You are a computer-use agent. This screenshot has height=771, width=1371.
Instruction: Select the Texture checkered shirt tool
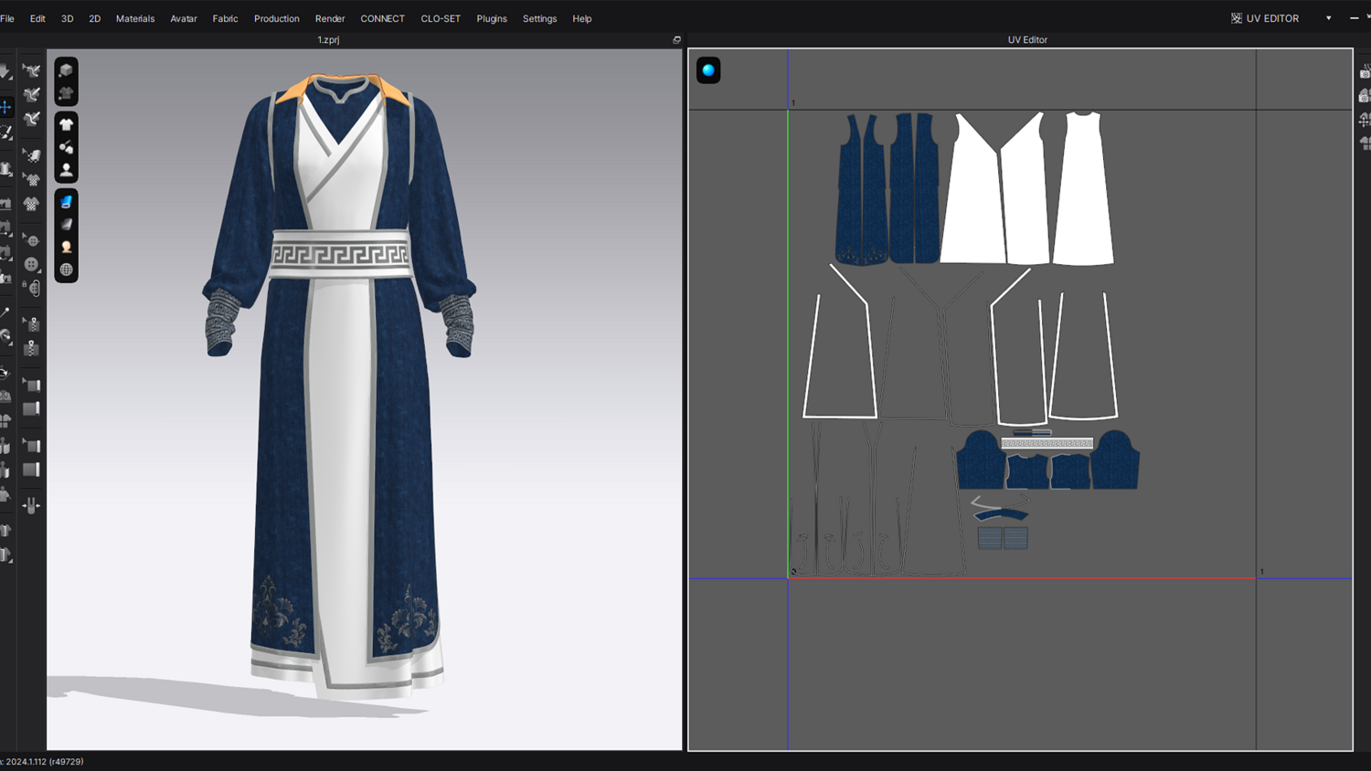(32, 204)
